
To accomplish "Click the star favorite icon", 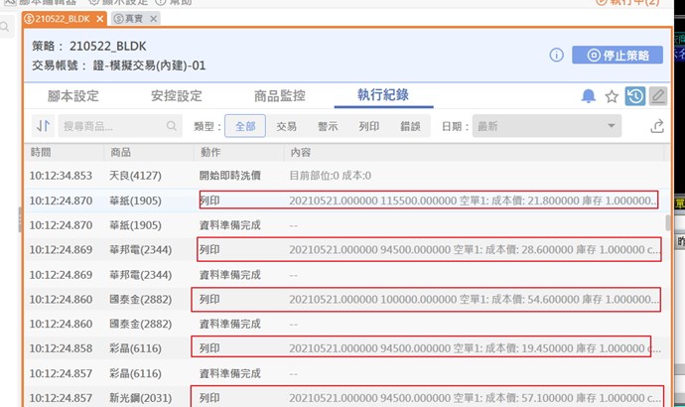I will [x=612, y=96].
